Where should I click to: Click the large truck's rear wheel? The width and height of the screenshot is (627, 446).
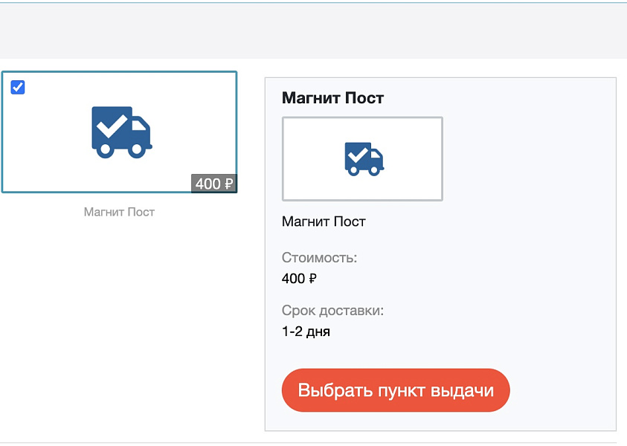pyautogui.click(x=105, y=149)
